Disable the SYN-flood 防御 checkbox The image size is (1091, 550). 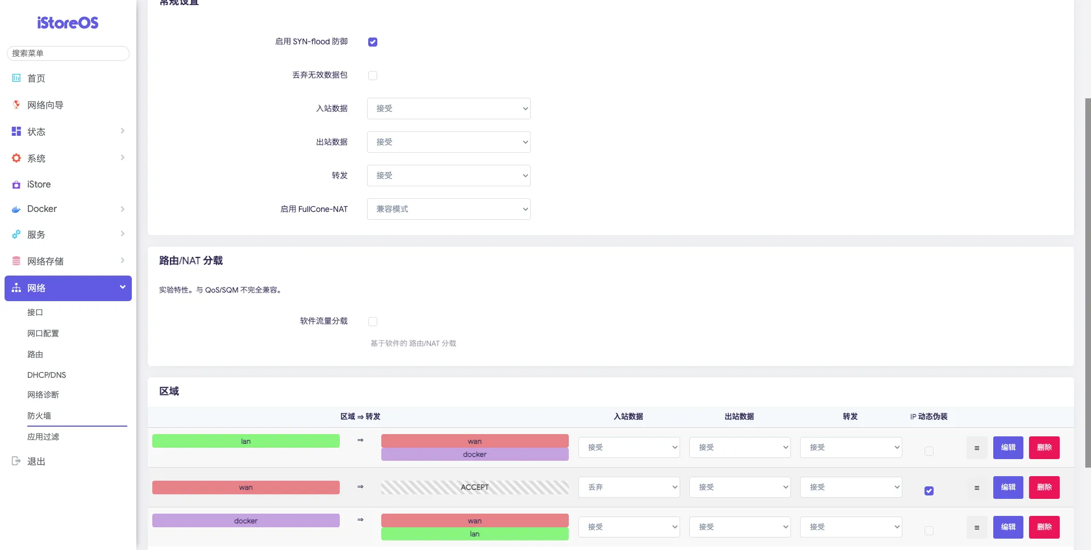tap(373, 42)
